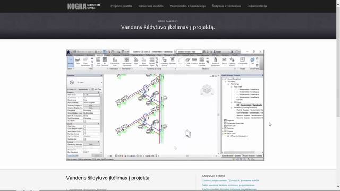
Task: Select the Air Terminal tool
Action: click(x=105, y=62)
